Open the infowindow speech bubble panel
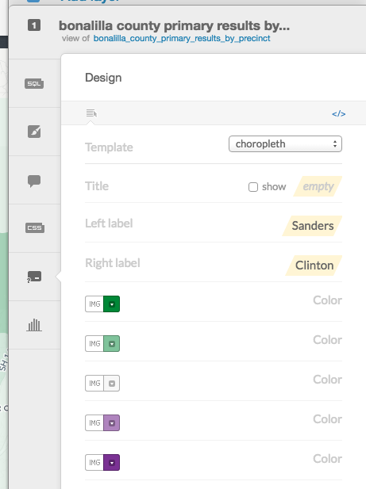The image size is (366, 489). 34,181
